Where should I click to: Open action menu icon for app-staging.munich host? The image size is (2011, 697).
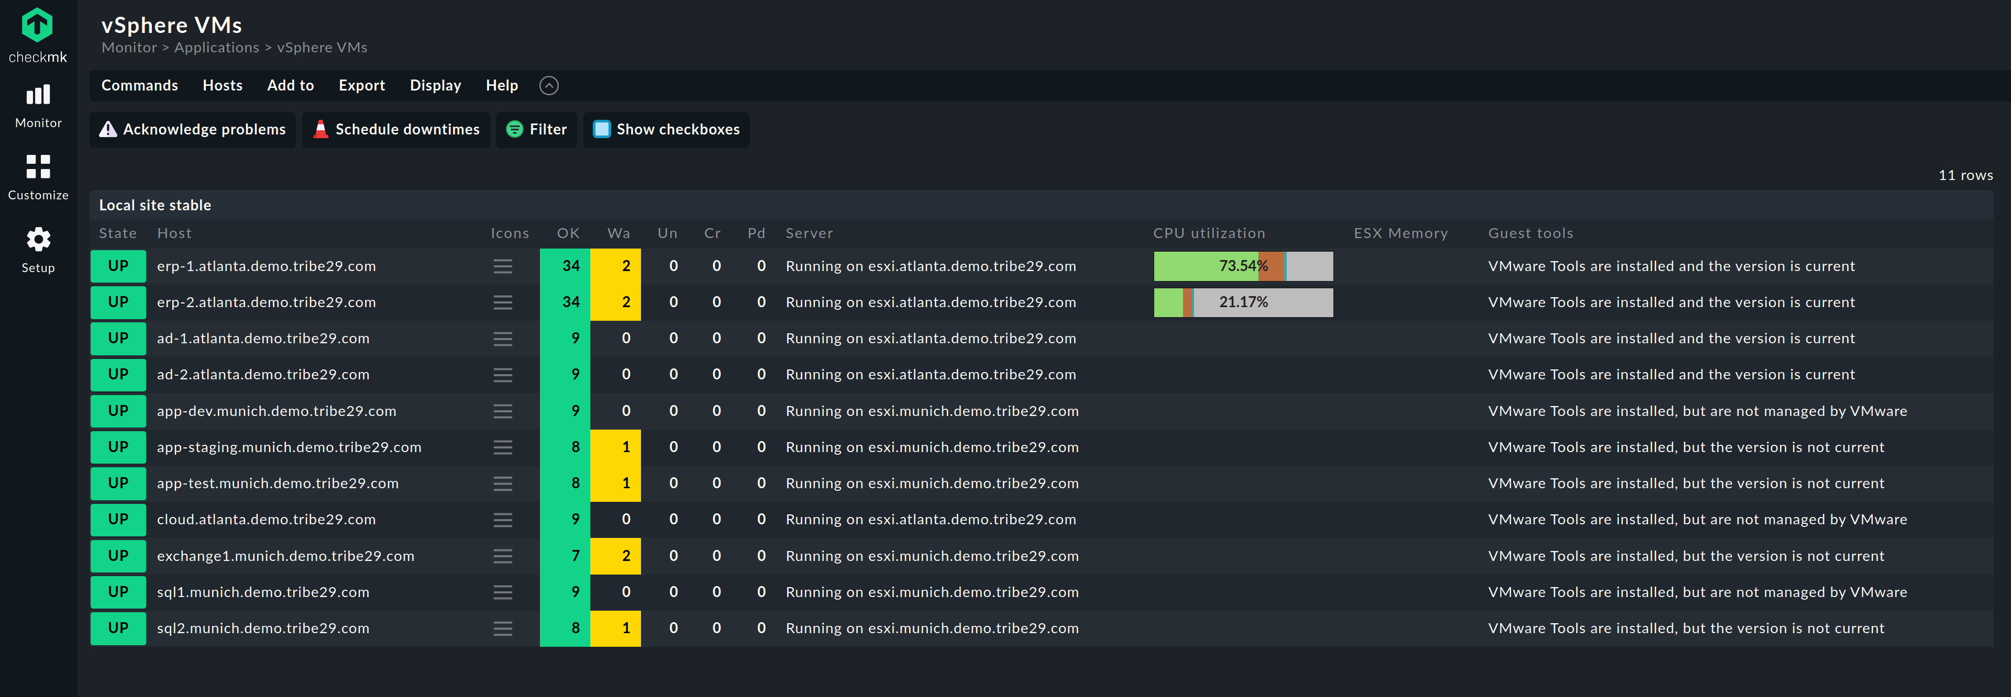[503, 447]
